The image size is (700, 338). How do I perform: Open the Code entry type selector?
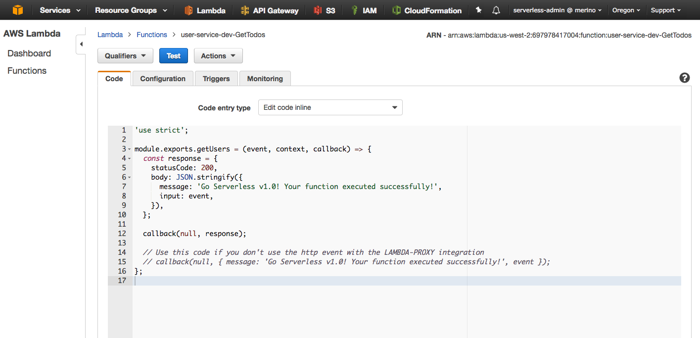[330, 107]
